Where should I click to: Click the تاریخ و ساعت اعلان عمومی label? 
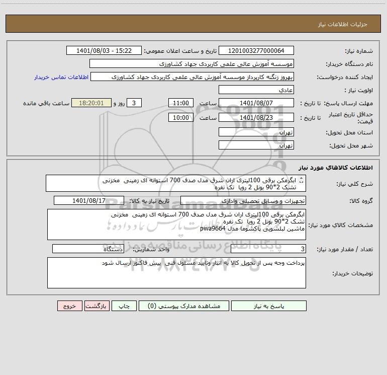pos(180,51)
